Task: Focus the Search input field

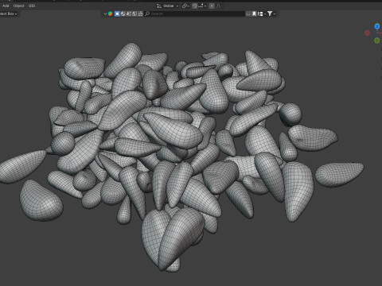Action: 194,14
